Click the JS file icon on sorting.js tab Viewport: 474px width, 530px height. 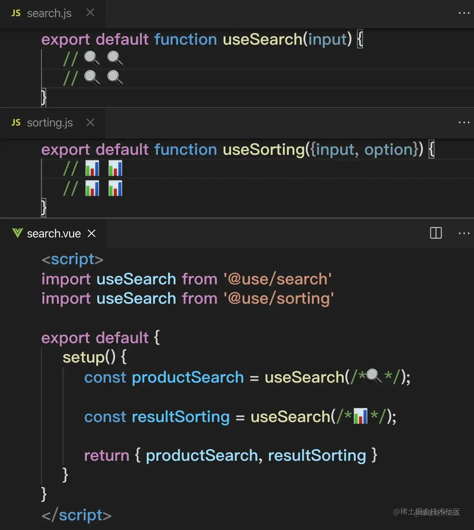tap(16, 123)
